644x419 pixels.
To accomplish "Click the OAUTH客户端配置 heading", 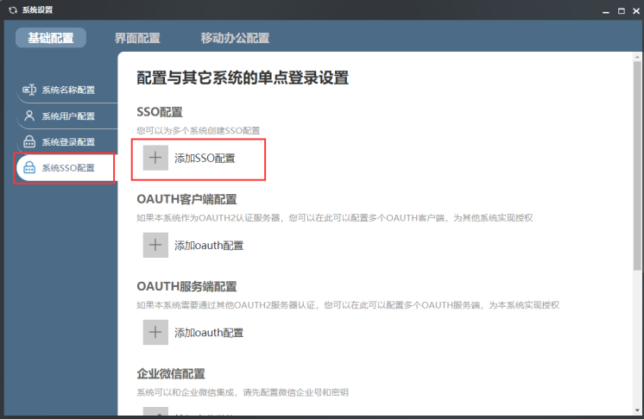I will coord(186,199).
